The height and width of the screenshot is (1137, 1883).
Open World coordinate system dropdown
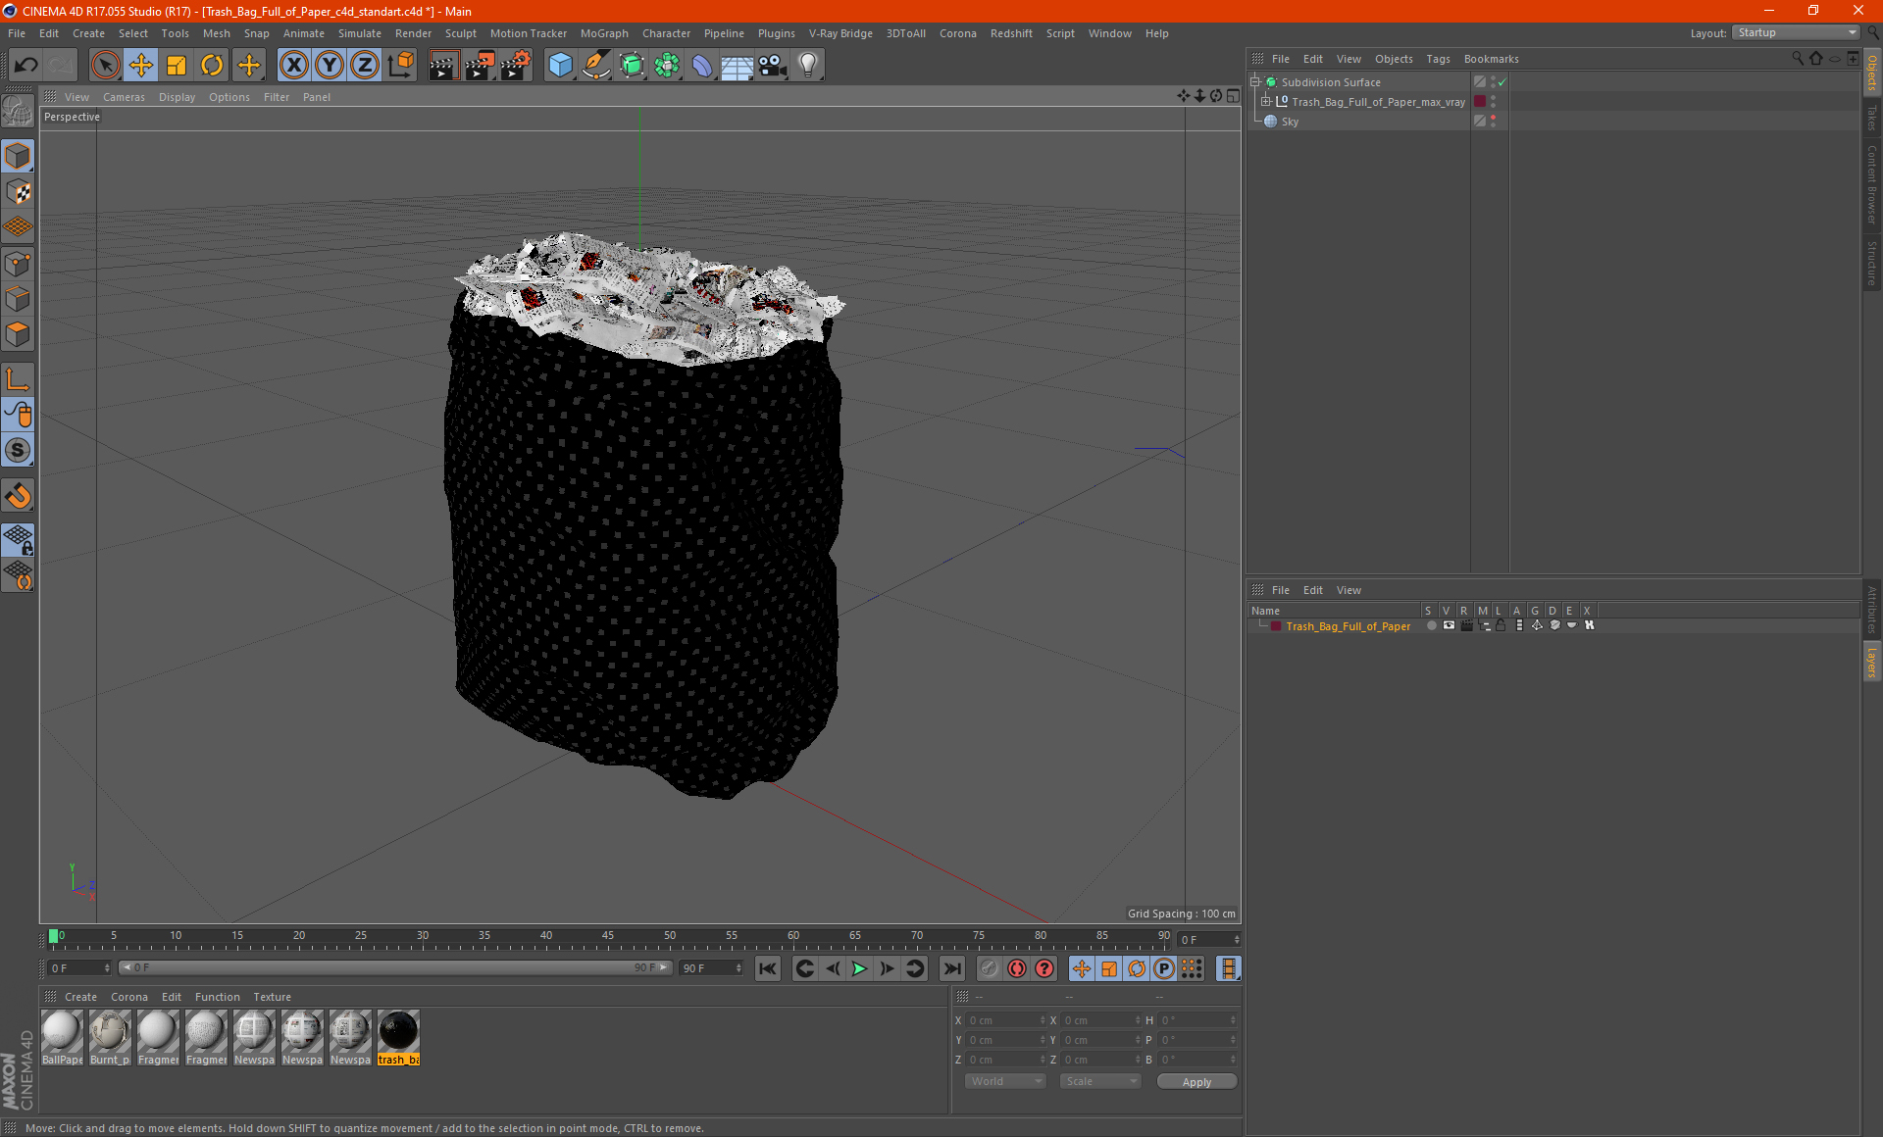point(1005,1081)
